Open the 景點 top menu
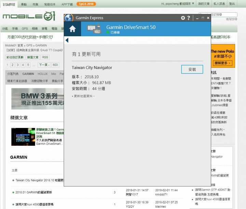 tap(24, 4)
